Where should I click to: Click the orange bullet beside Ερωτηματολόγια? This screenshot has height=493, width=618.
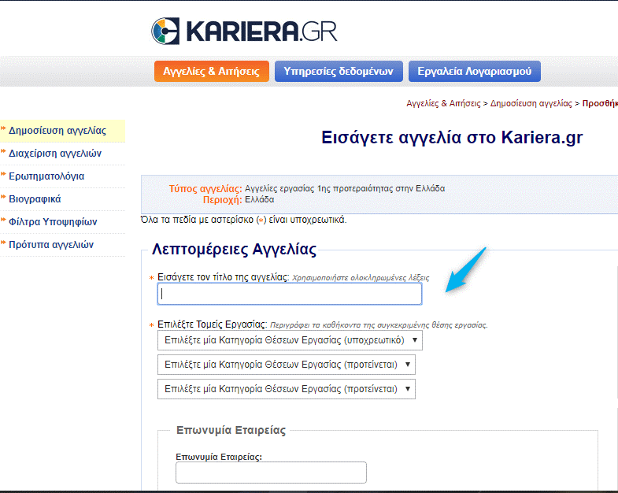[x=3, y=176]
